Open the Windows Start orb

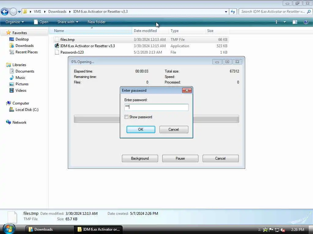pyautogui.click(x=9, y=229)
